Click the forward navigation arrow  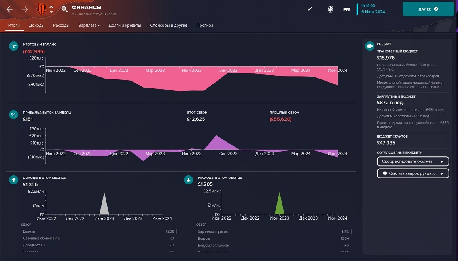(x=25, y=9)
